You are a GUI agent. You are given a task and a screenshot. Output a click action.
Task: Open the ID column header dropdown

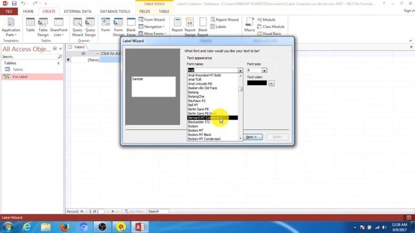pyautogui.click(x=97, y=54)
